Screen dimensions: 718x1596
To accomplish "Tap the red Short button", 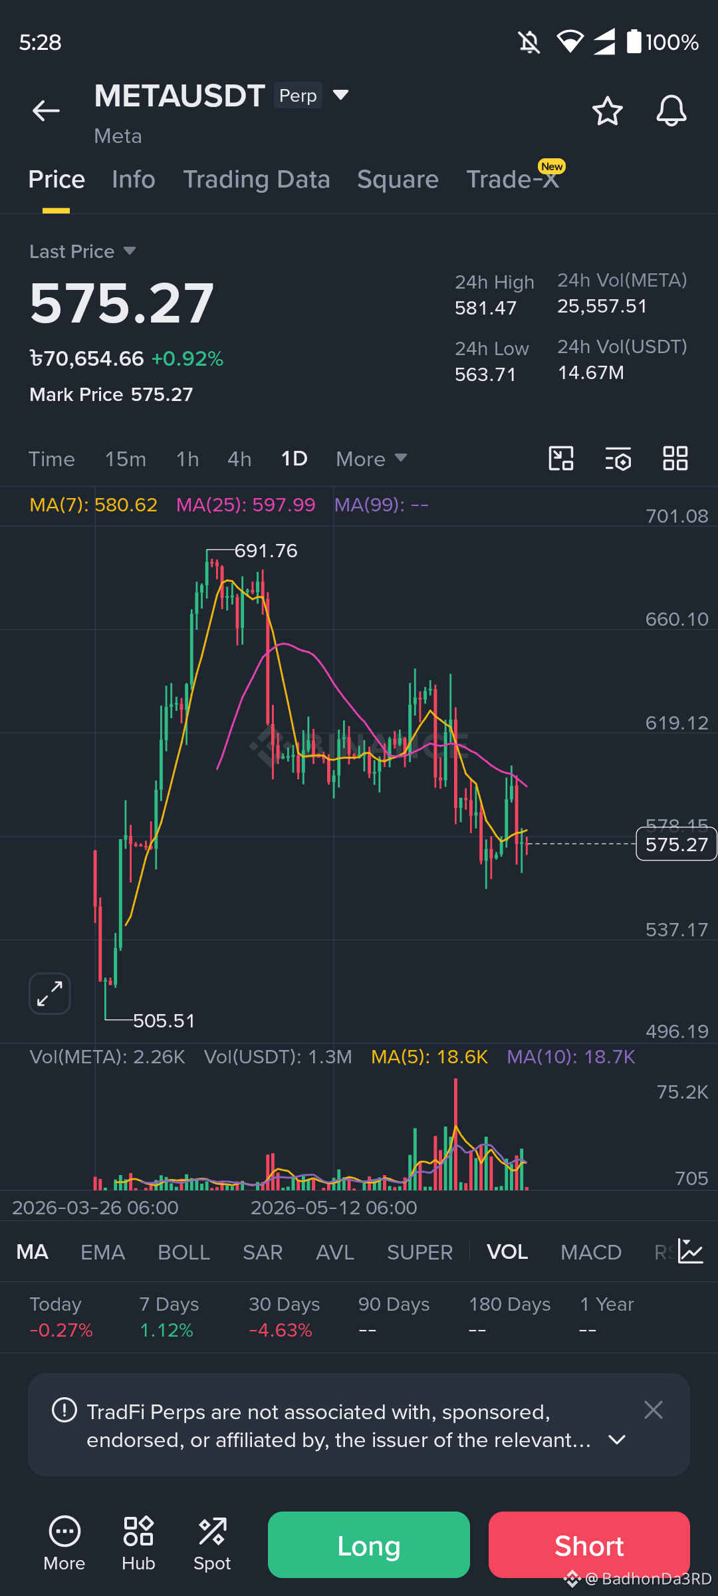I will pos(589,1545).
